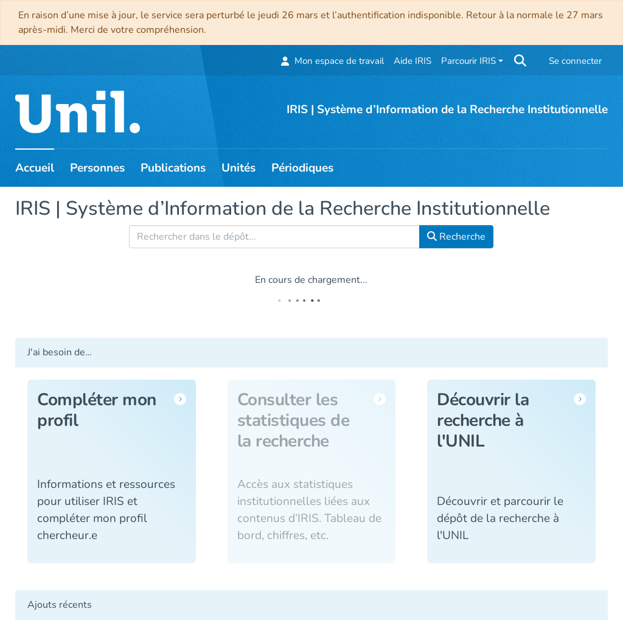Click arrow icon on Consulter les statistiques card
The height and width of the screenshot is (623, 623).
tap(380, 399)
